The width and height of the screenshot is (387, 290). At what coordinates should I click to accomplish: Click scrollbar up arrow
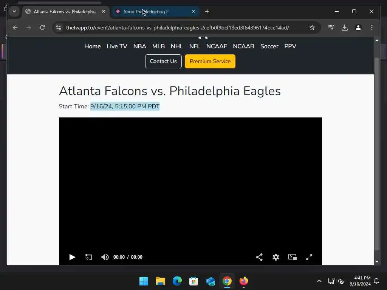pos(377,40)
